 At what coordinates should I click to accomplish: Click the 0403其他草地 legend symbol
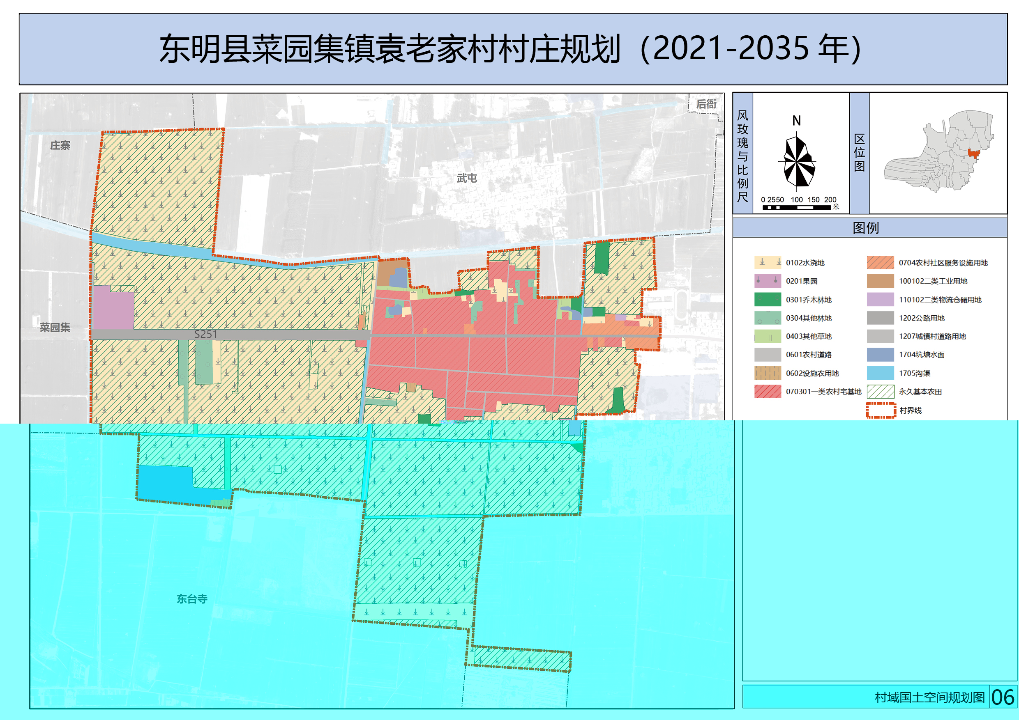click(x=768, y=337)
